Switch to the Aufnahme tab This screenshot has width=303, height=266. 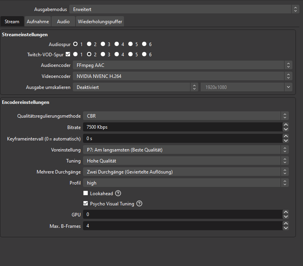click(x=38, y=22)
